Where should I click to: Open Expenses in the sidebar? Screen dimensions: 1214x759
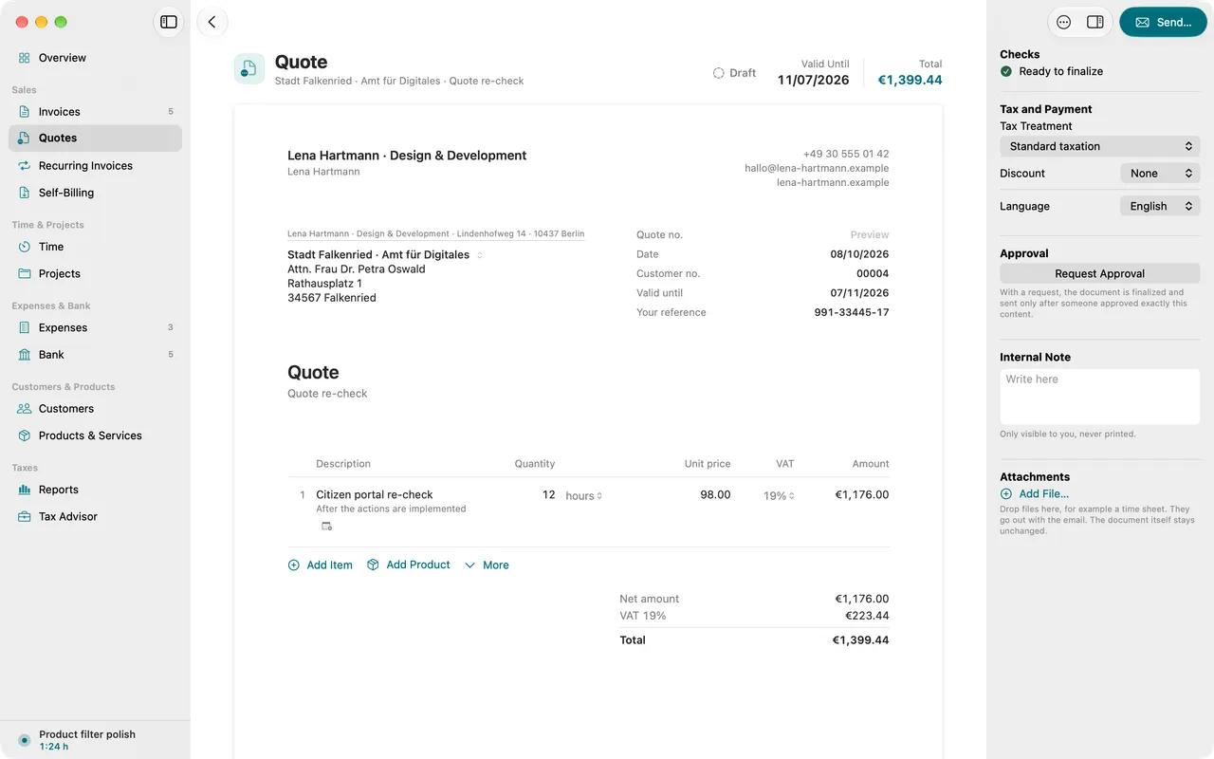(x=95, y=328)
